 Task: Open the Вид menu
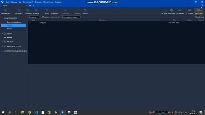[x=20, y=2]
